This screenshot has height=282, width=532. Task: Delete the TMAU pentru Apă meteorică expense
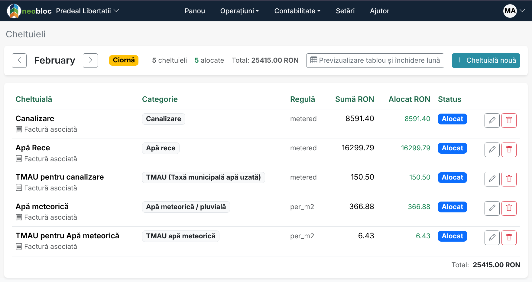509,238
